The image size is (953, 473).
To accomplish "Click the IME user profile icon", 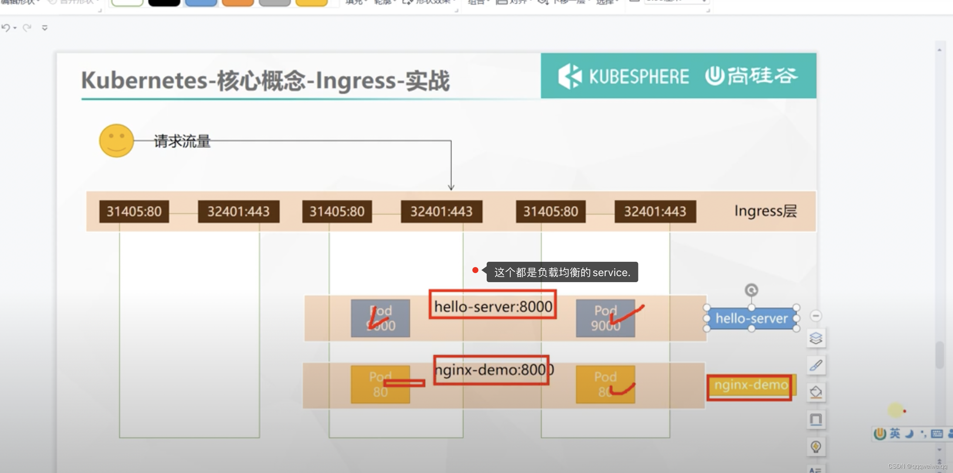I will [950, 434].
